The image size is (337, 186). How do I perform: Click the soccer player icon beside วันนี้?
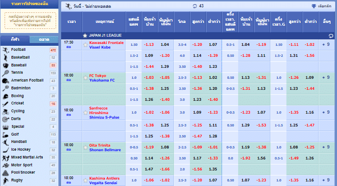pos(69,6)
